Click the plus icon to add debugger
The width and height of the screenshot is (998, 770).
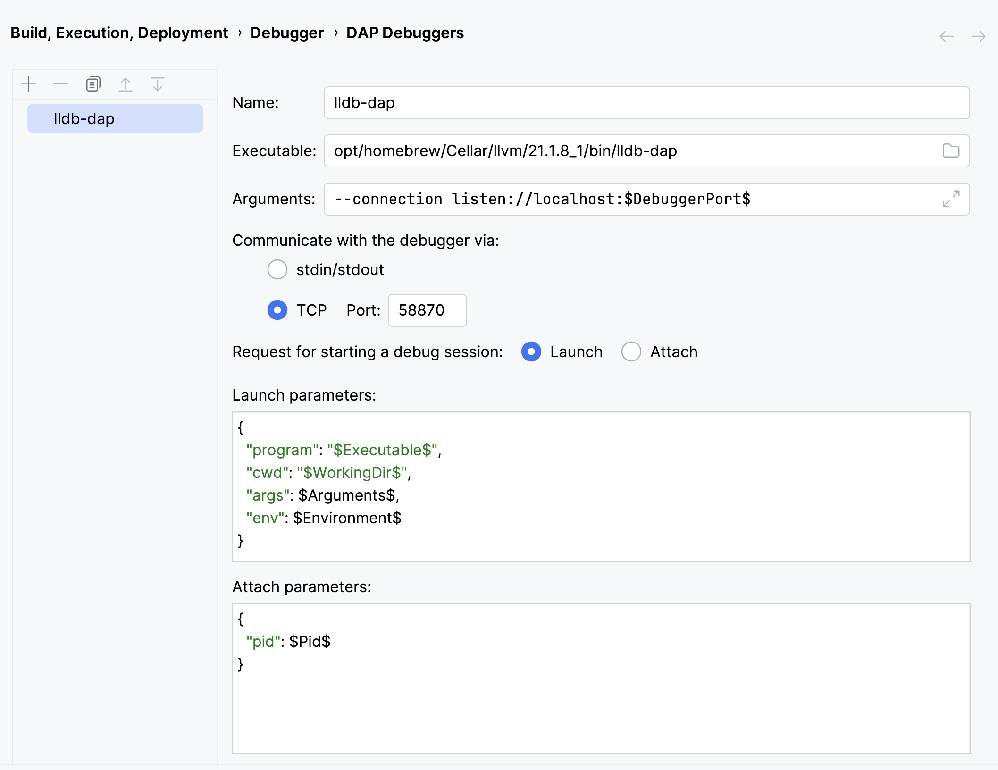point(29,84)
